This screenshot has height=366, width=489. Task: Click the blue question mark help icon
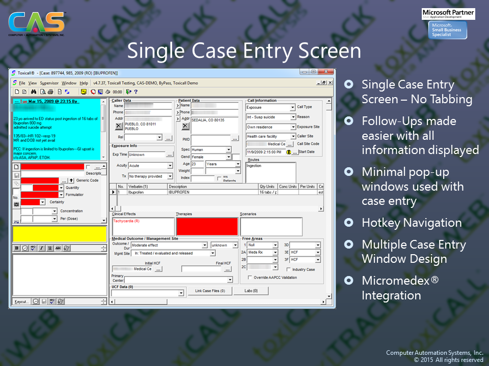(x=135, y=92)
